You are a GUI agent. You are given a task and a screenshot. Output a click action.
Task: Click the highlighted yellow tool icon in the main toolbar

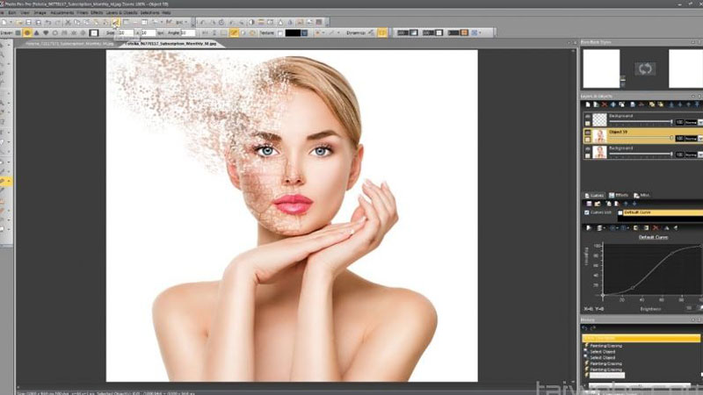pyautogui.click(x=116, y=22)
